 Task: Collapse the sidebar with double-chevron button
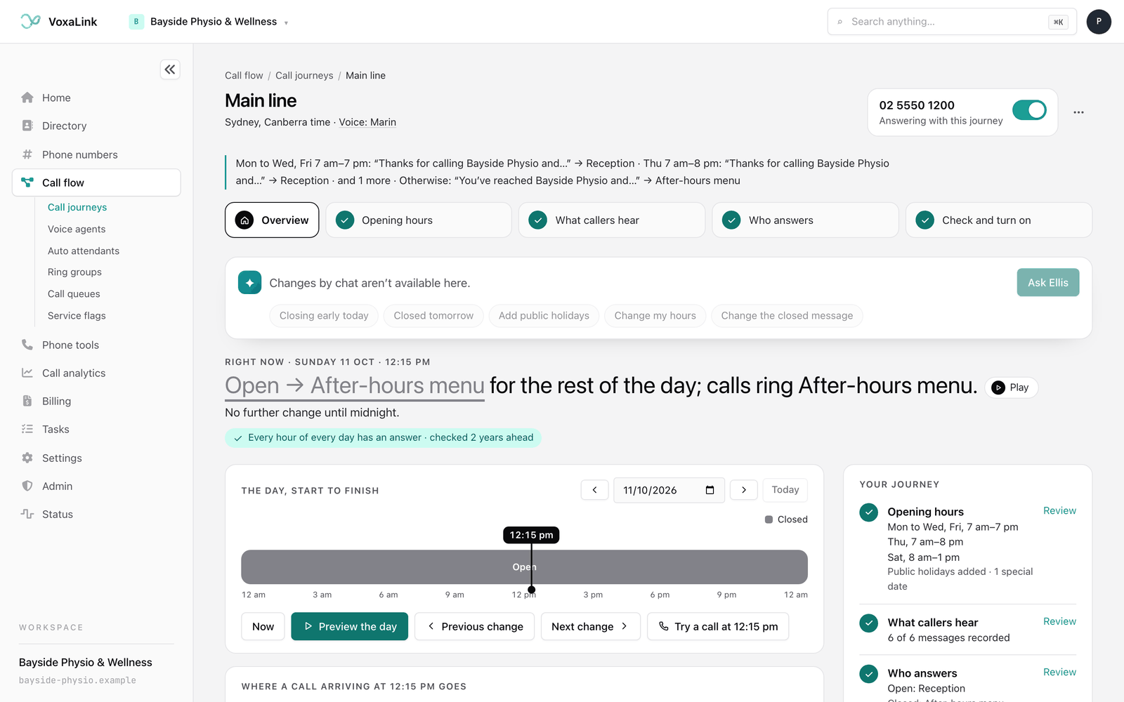point(170,69)
